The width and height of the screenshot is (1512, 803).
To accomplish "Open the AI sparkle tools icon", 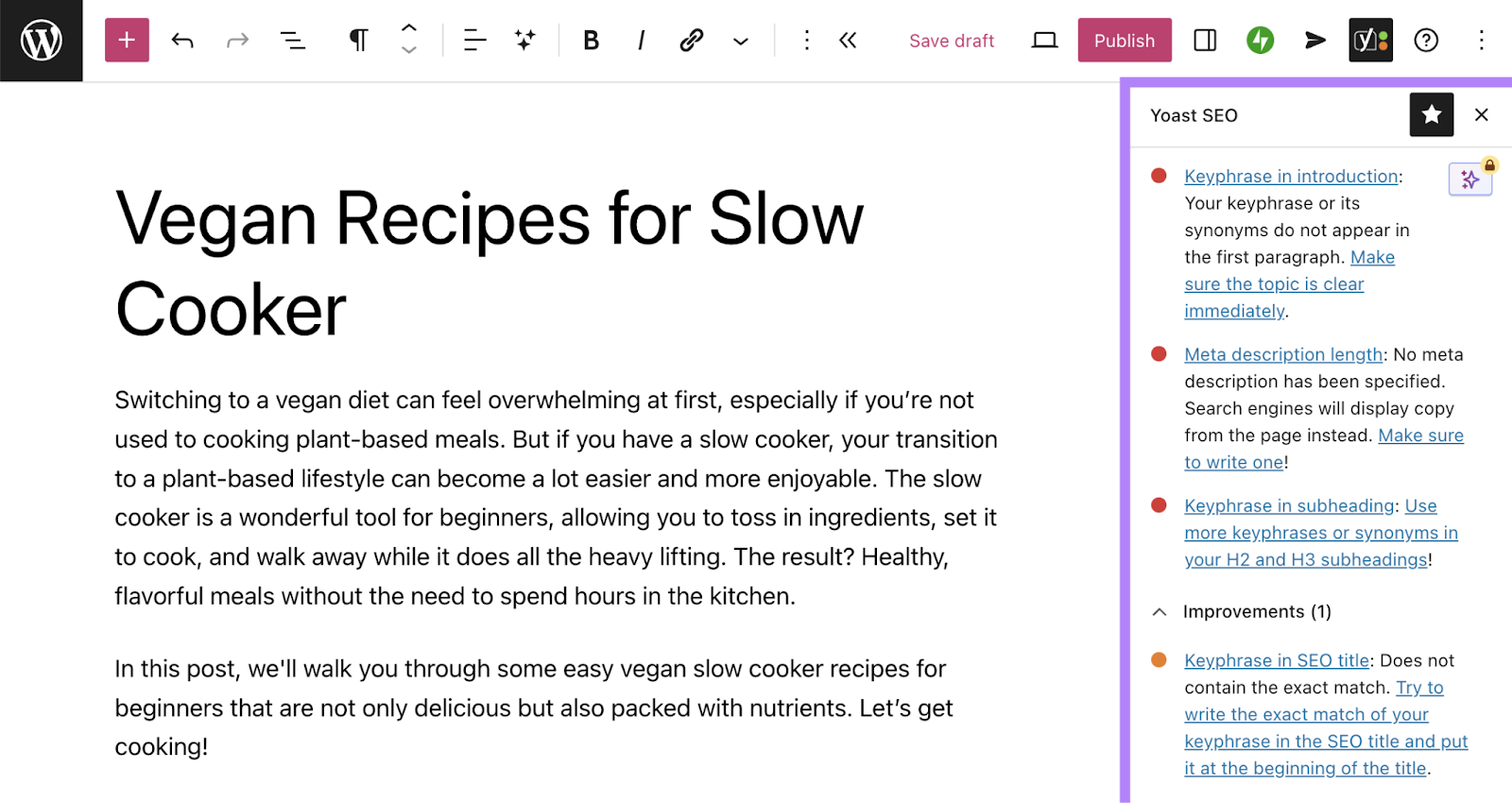I will pyautogui.click(x=525, y=41).
